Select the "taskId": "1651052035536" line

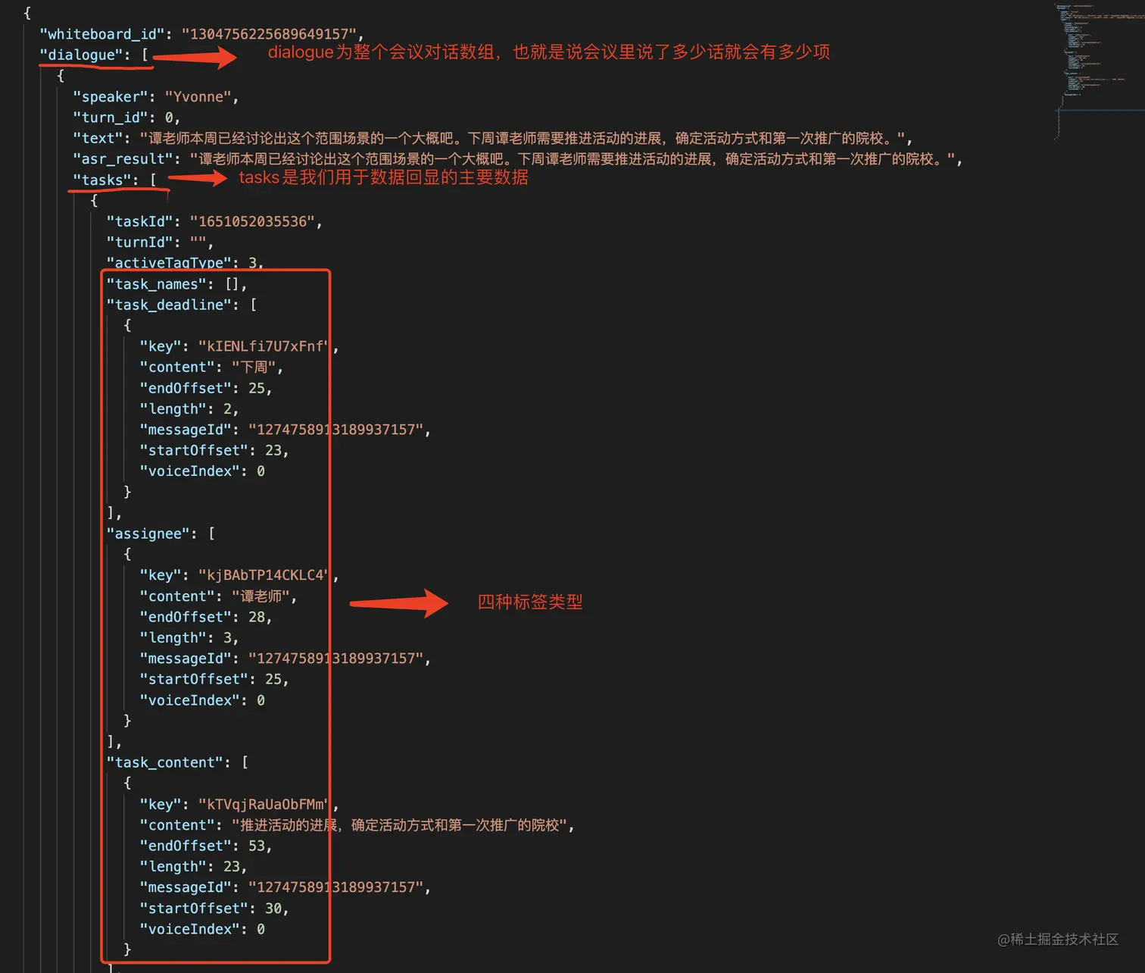tap(214, 221)
